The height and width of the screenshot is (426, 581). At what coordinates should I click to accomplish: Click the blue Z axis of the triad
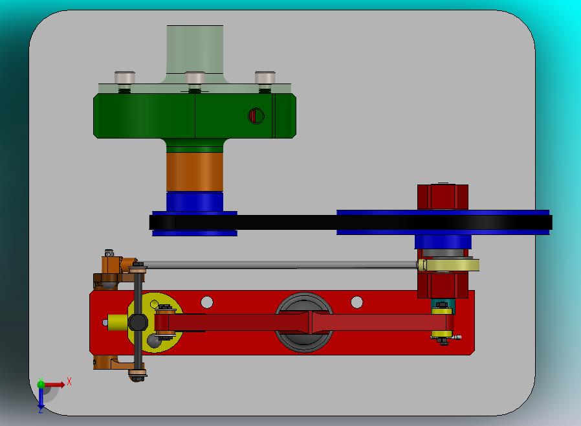[41, 399]
